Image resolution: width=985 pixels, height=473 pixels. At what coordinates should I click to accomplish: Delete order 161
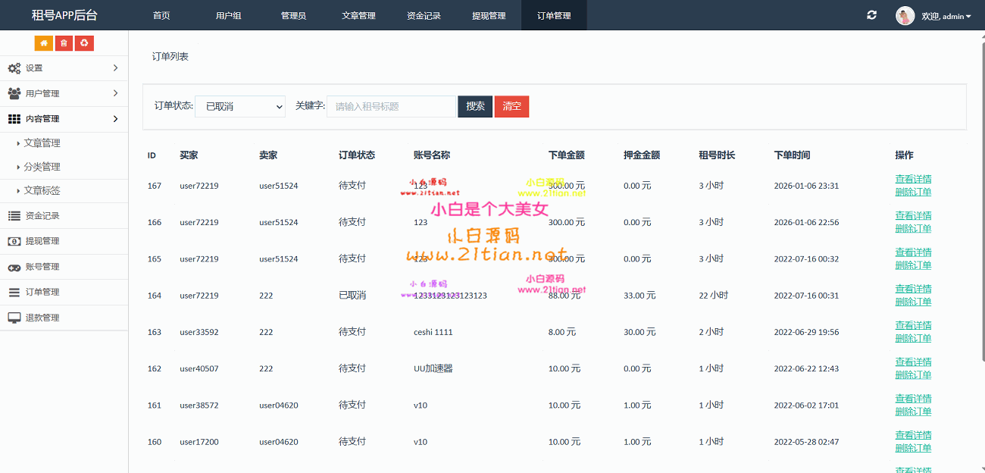[913, 412]
